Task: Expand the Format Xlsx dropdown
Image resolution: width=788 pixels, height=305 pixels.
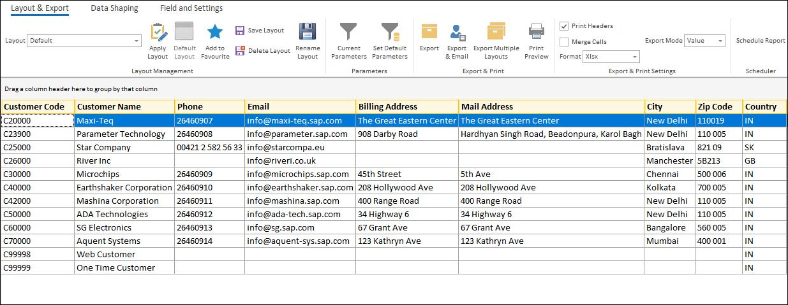Action: click(x=634, y=57)
